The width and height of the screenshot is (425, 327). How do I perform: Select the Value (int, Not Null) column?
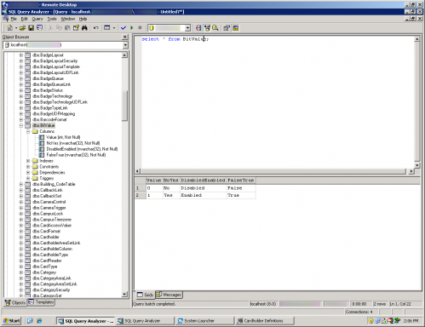pyautogui.click(x=63, y=137)
